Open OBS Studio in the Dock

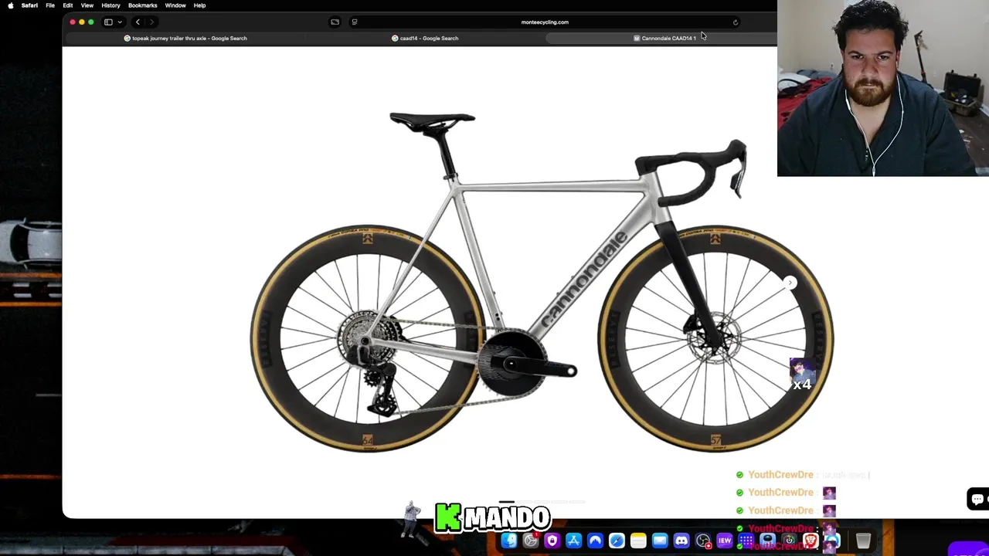pos(703,541)
